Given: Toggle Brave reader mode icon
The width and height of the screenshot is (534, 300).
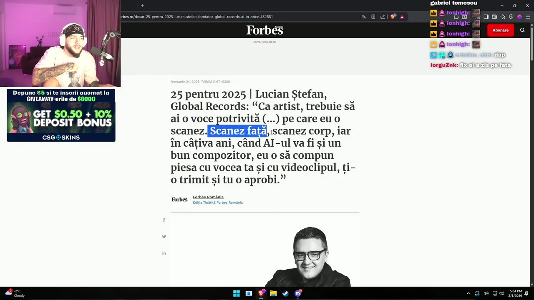Looking at the screenshot, I should (x=373, y=17).
